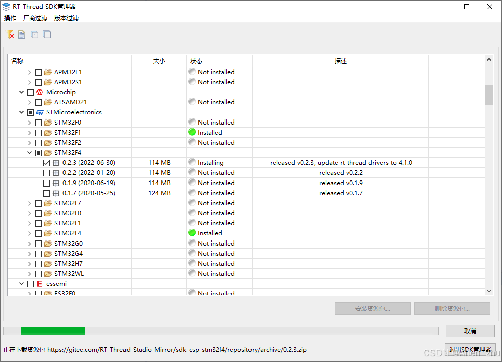
Task: Click the Microchip vendor logo icon
Action: point(40,92)
